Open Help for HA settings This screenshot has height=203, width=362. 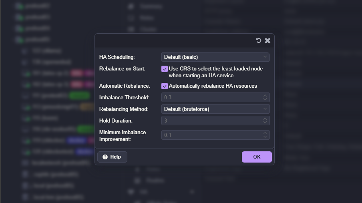[112, 157]
